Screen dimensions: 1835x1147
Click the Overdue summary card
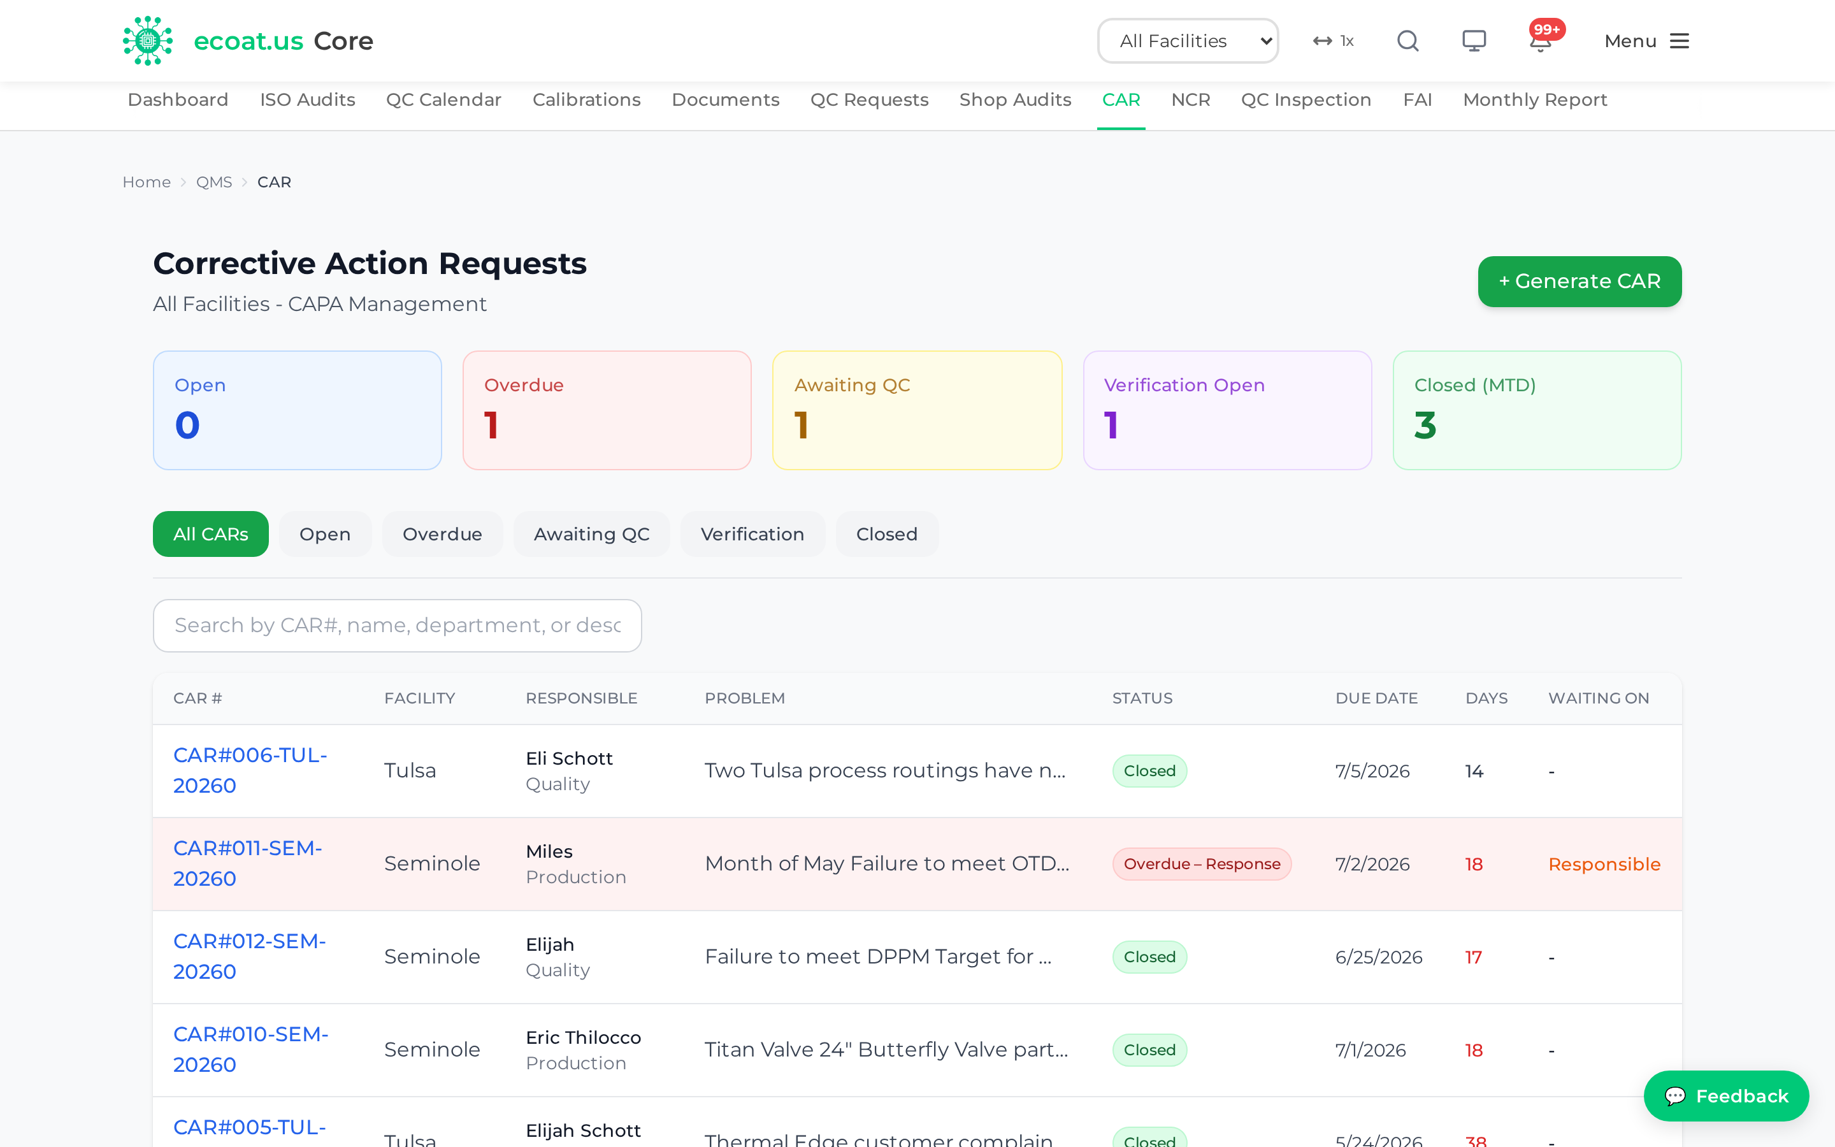(x=607, y=410)
